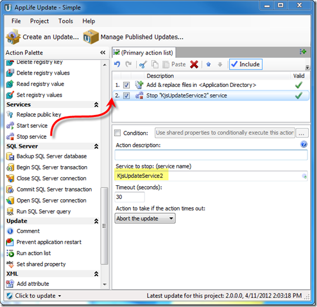Click the scissors cut icon

click(x=143, y=65)
